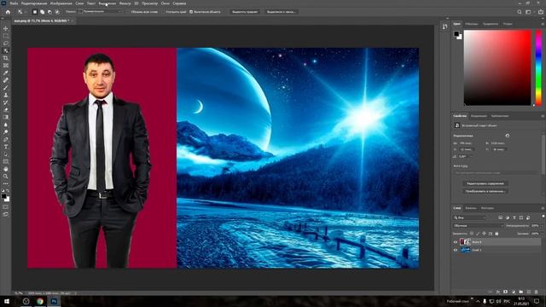Toggle lock position icon
The width and height of the screenshot is (546, 307).
[484, 234]
